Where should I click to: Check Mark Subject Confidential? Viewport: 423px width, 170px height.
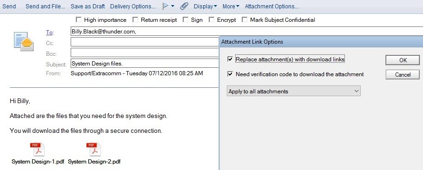click(x=245, y=20)
